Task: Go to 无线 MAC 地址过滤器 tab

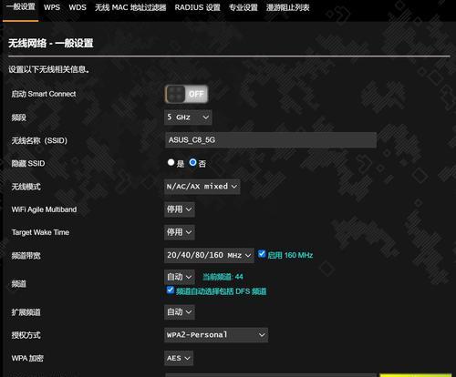Action: coord(130,7)
